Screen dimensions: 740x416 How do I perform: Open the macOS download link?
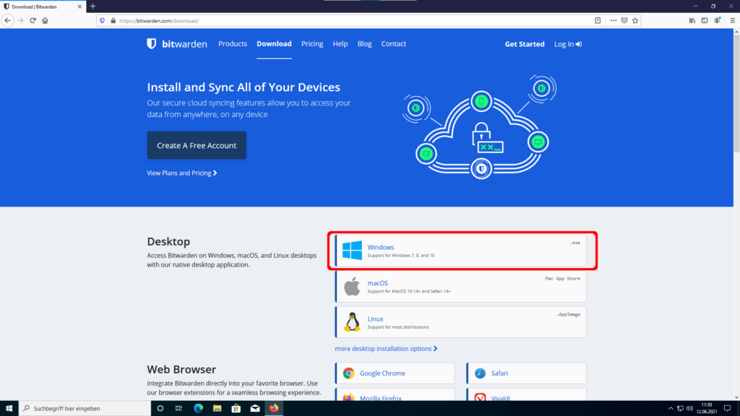coord(461,286)
